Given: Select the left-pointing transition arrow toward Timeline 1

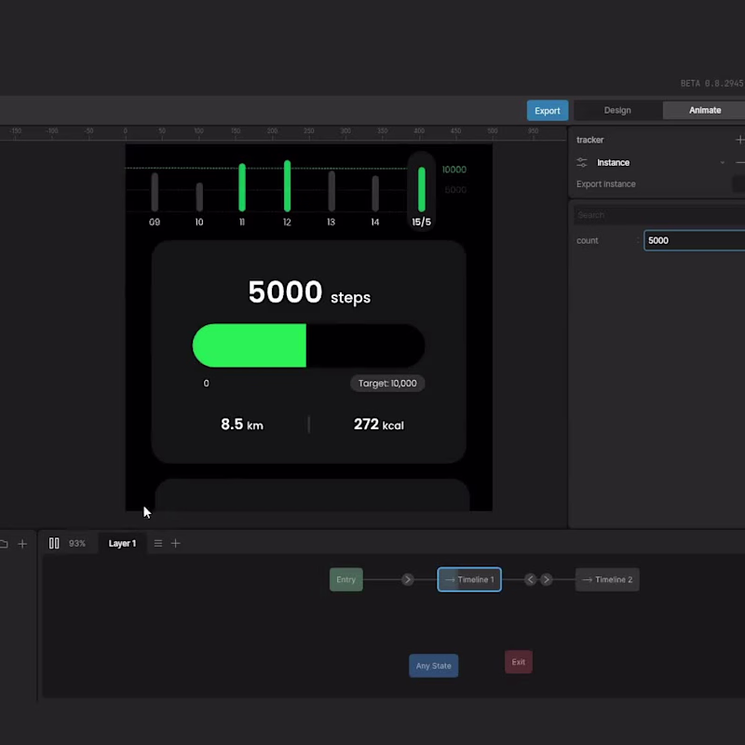Looking at the screenshot, I should pos(530,579).
